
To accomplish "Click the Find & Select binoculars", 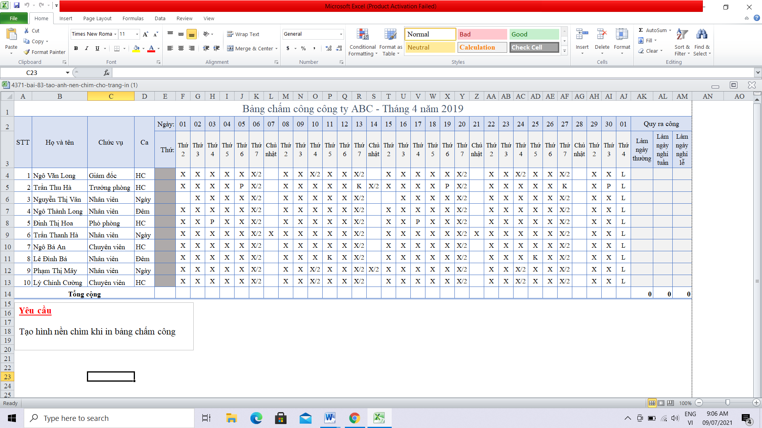I will (702, 35).
